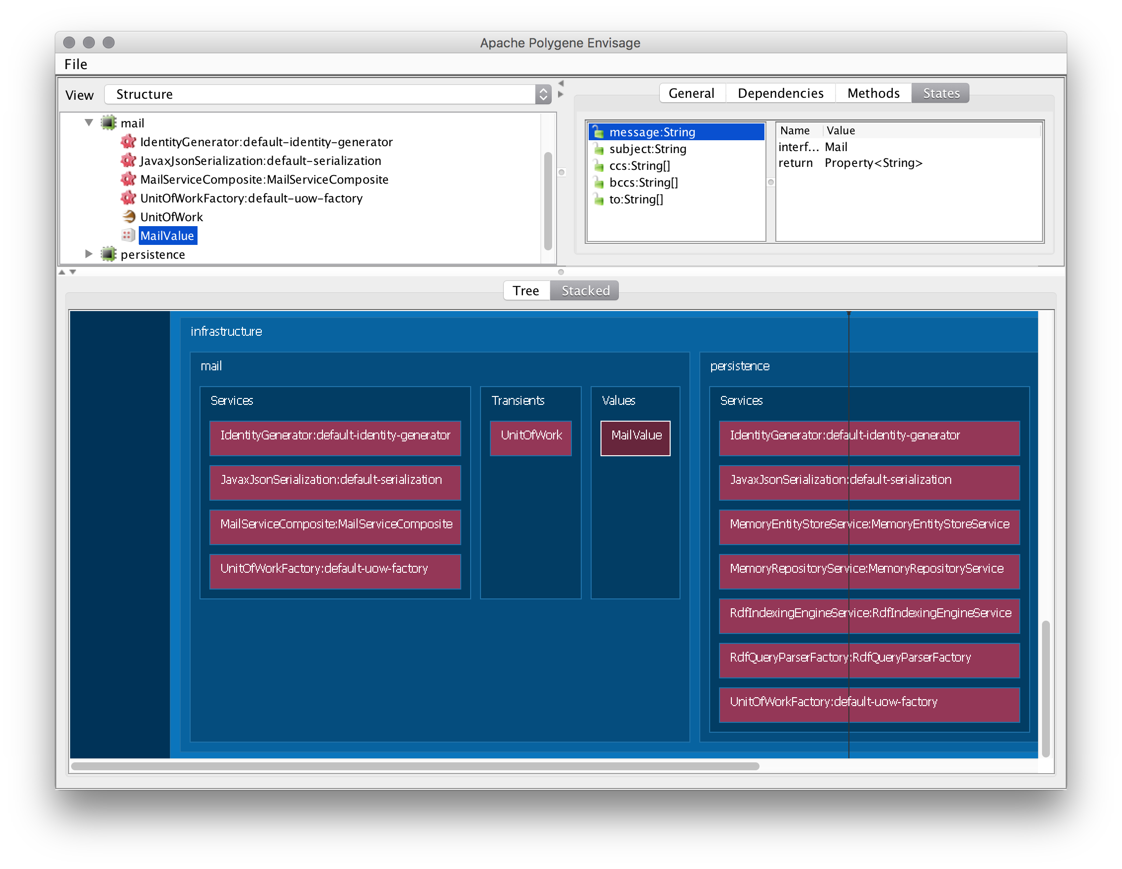Viewport: 1122px width, 869px height.
Task: Click the IdentityGenerator service gear icon
Action: click(128, 141)
